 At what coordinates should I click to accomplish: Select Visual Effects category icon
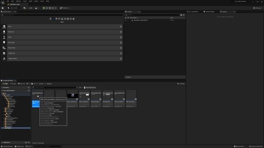tap(65, 19)
